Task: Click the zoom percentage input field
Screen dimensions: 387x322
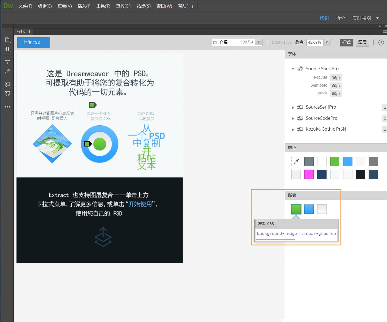Action: (x=315, y=42)
